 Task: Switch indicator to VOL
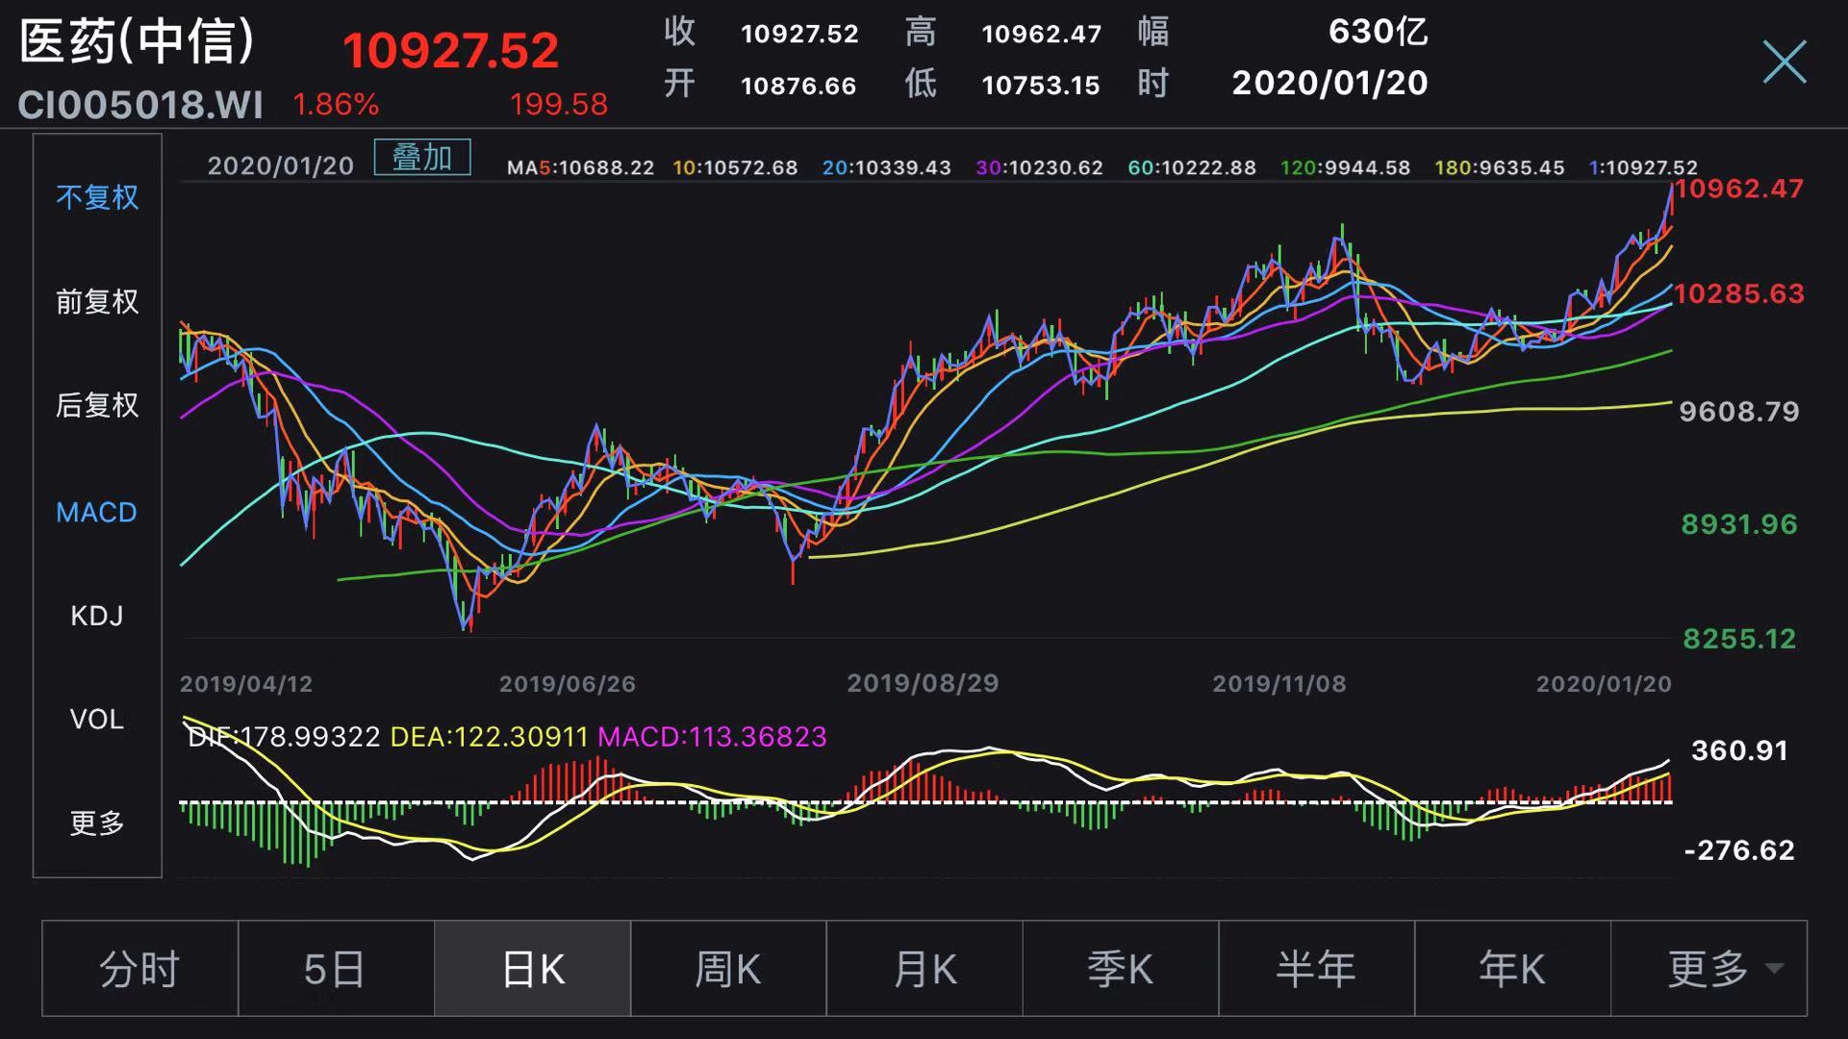(97, 720)
